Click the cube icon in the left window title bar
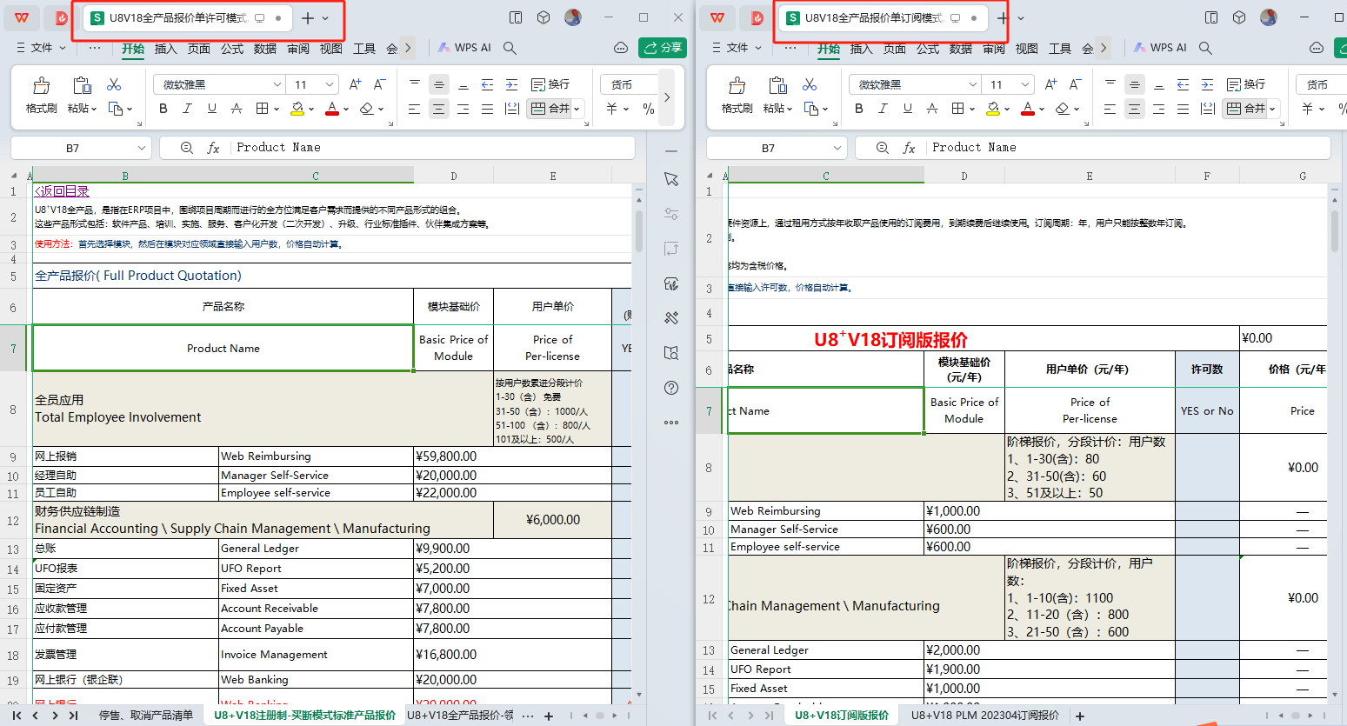This screenshot has height=726, width=1347. click(x=543, y=17)
